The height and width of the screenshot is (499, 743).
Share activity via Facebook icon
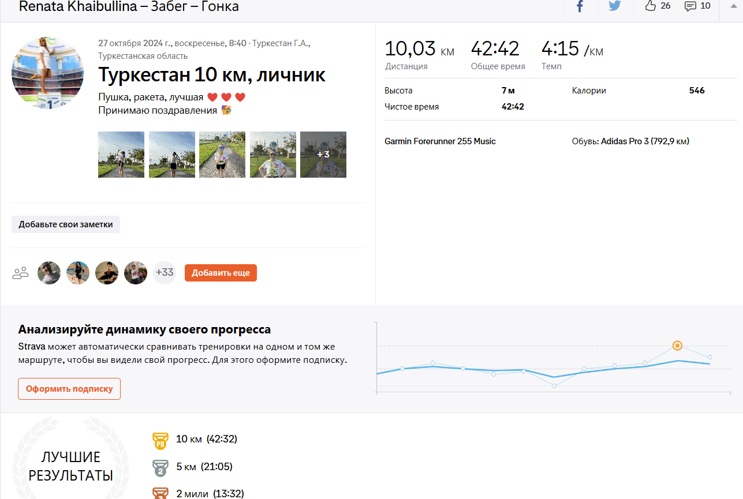coord(580,6)
